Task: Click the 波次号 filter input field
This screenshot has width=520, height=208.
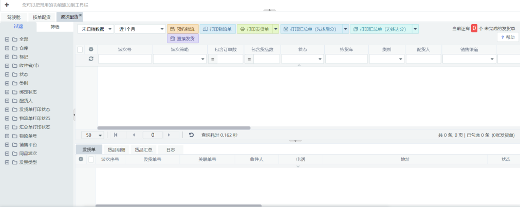Action: pos(125,59)
